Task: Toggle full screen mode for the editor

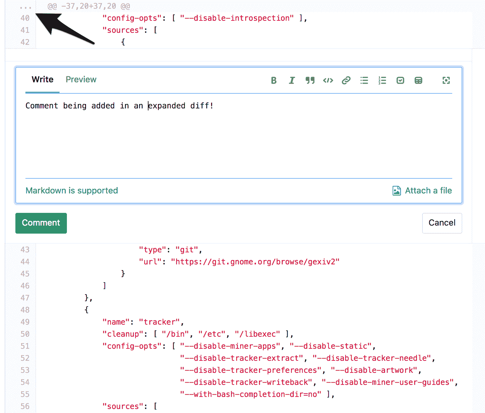Action: (446, 80)
